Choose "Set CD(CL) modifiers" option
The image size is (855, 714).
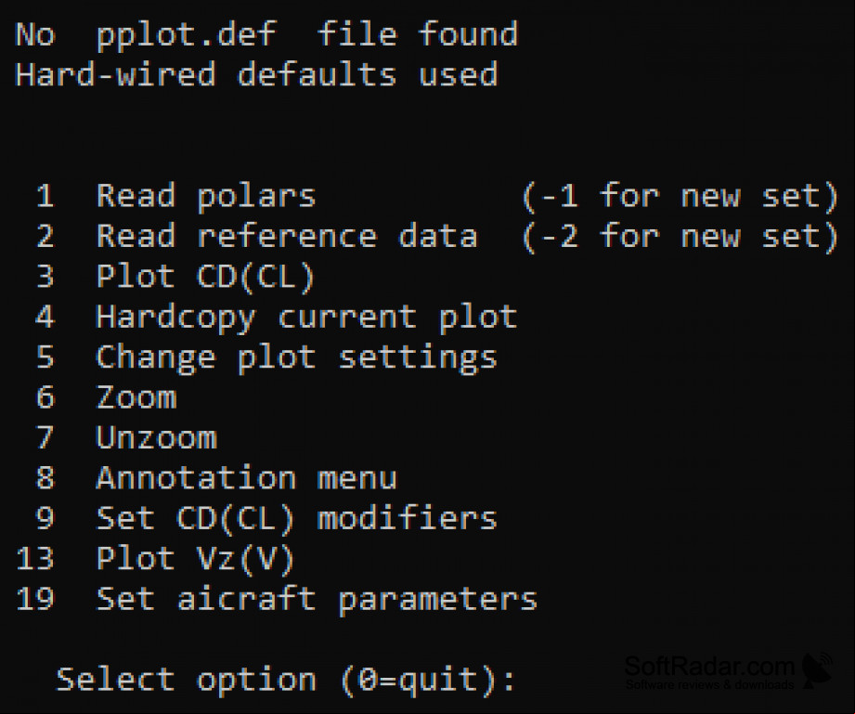tap(297, 518)
